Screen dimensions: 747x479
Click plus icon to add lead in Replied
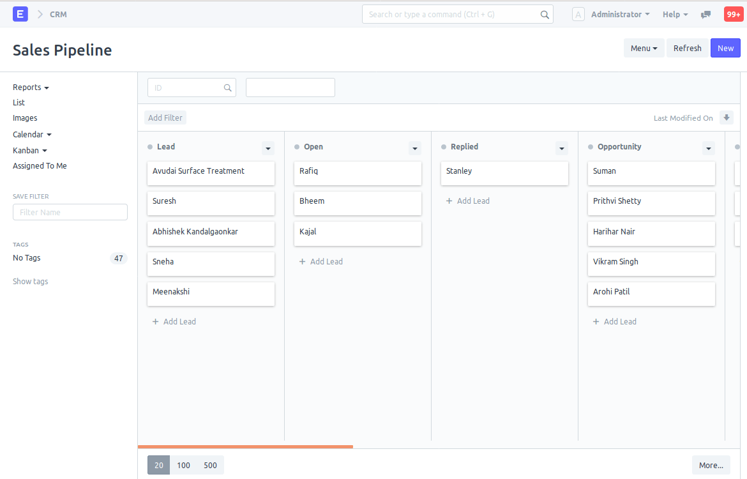coord(449,201)
